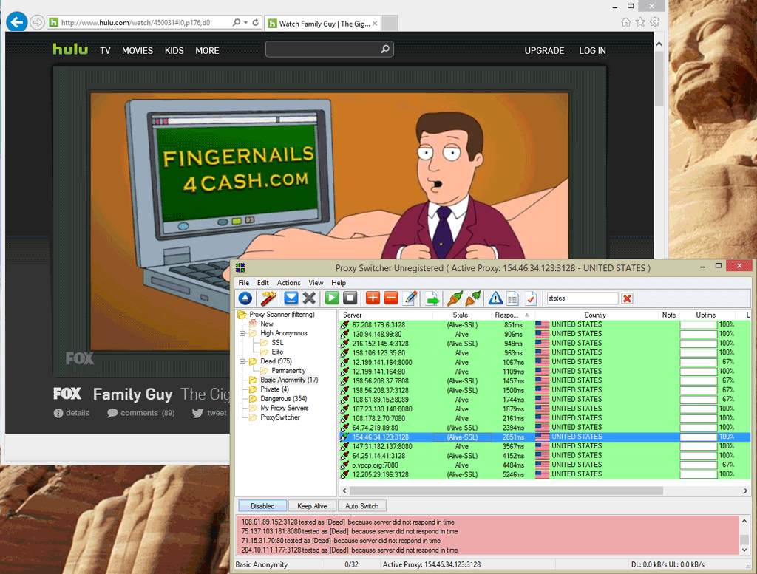Screen dimensions: 757x574
Task: Collapse the Dead (975) tree node
Action: pyautogui.click(x=242, y=361)
